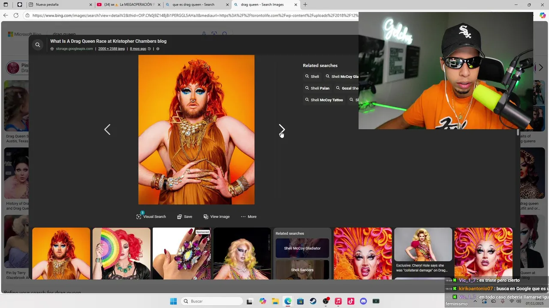Close the drag queen Search Images tab
549x308 pixels.
point(296,5)
